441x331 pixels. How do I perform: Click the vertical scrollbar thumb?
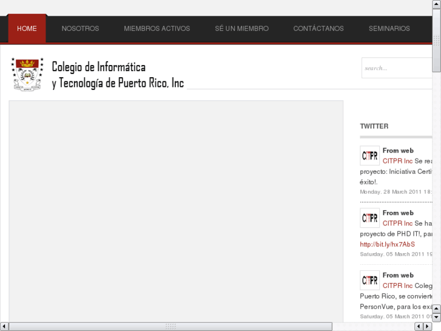[x=436, y=41]
